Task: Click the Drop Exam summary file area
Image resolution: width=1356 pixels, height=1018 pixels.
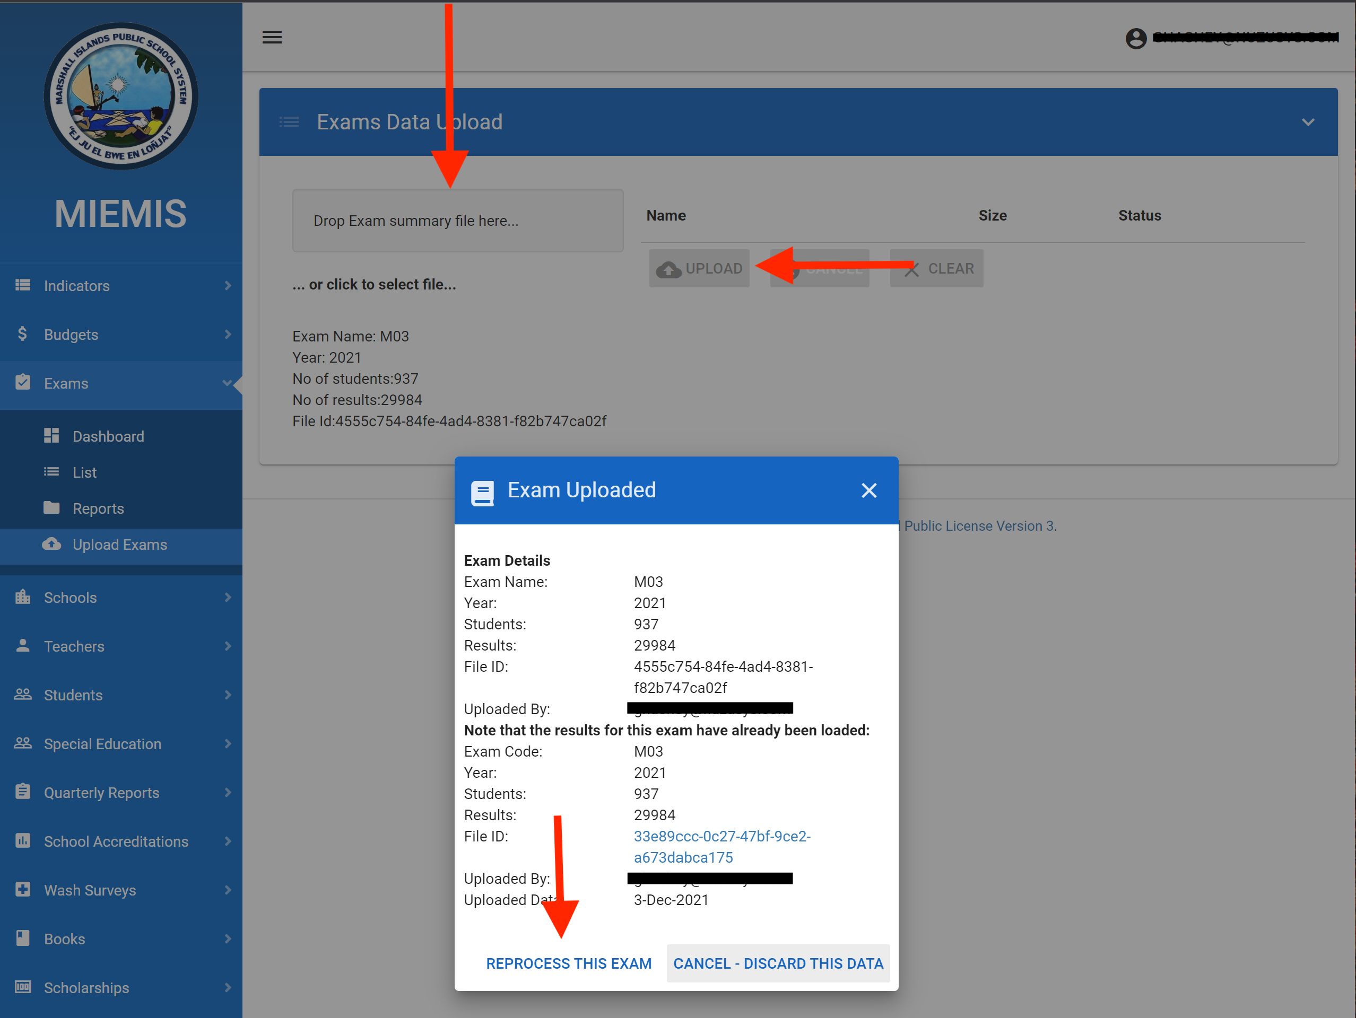Action: (457, 221)
